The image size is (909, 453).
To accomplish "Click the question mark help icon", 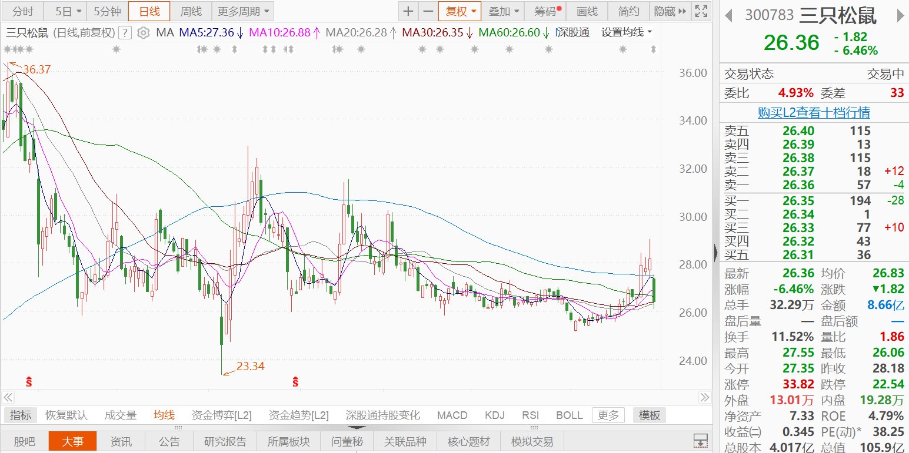I will (x=125, y=33).
